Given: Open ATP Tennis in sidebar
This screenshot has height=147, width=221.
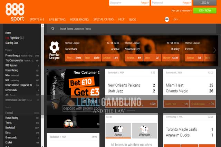Looking at the screenshot, I should coord(22,95).
